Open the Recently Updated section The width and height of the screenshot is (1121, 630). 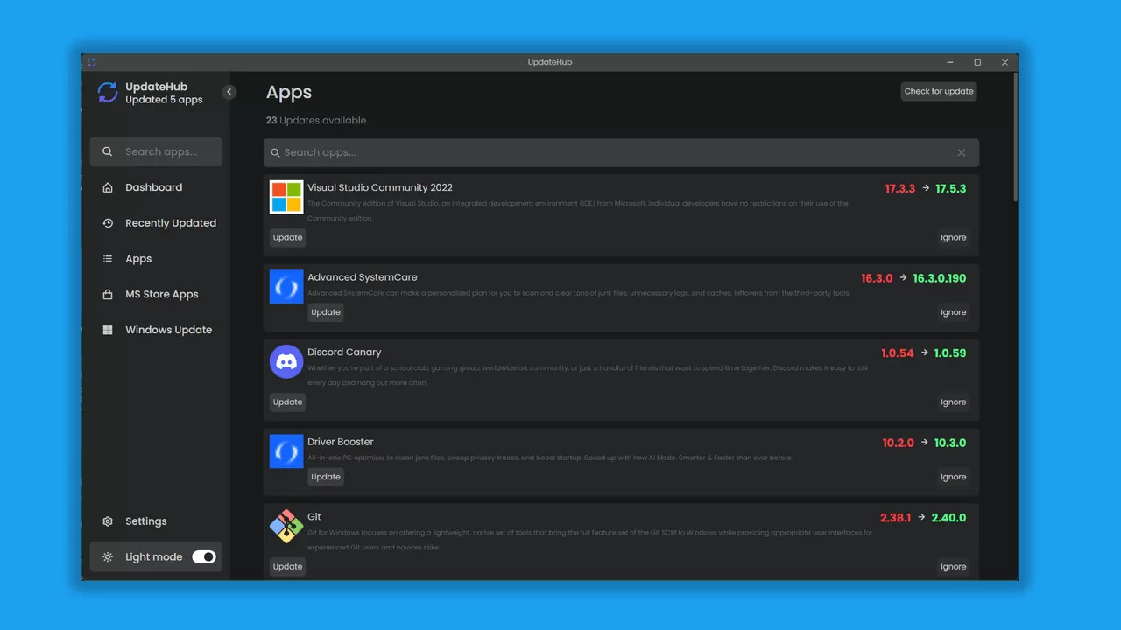coord(171,223)
